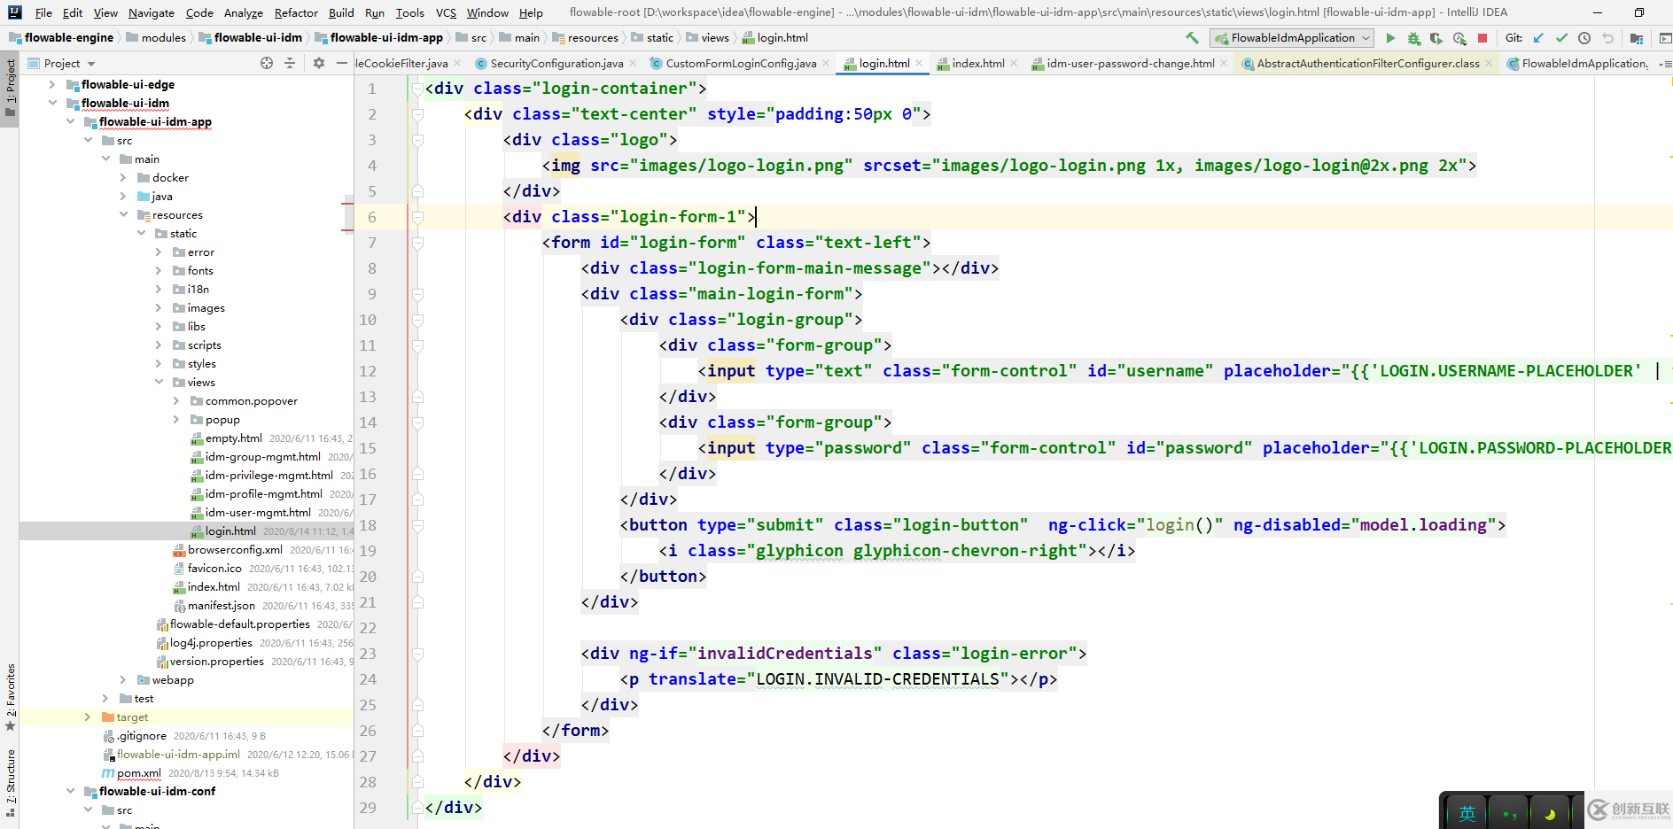Click the views breadcrumb
1673x829 pixels.
(x=707, y=37)
